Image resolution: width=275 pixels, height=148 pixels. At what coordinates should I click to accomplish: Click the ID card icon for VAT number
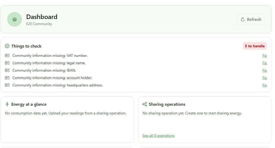tap(7, 55)
